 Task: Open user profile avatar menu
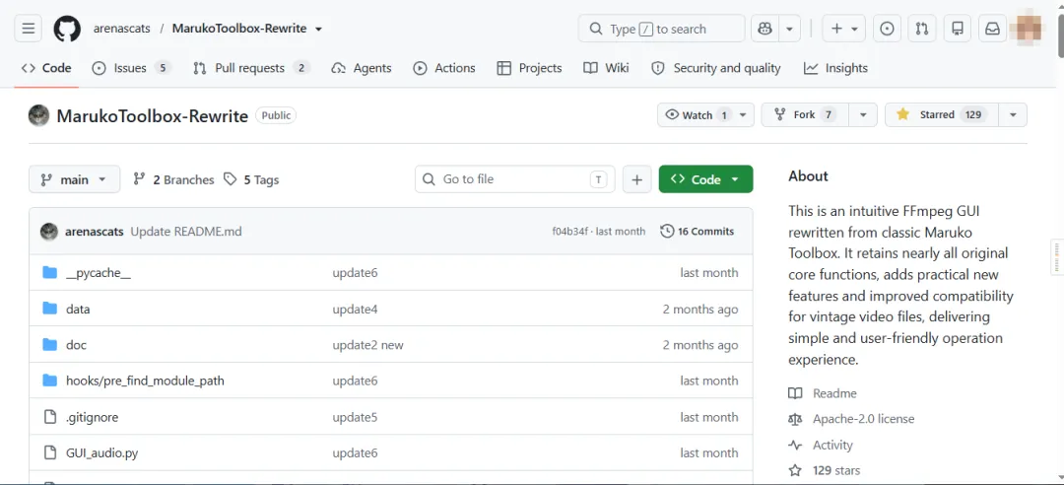click(x=1026, y=29)
